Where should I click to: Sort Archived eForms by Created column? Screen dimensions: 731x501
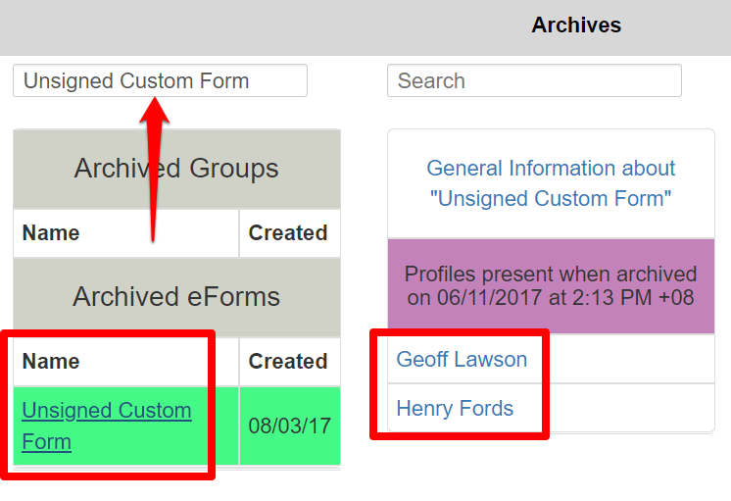tap(288, 362)
